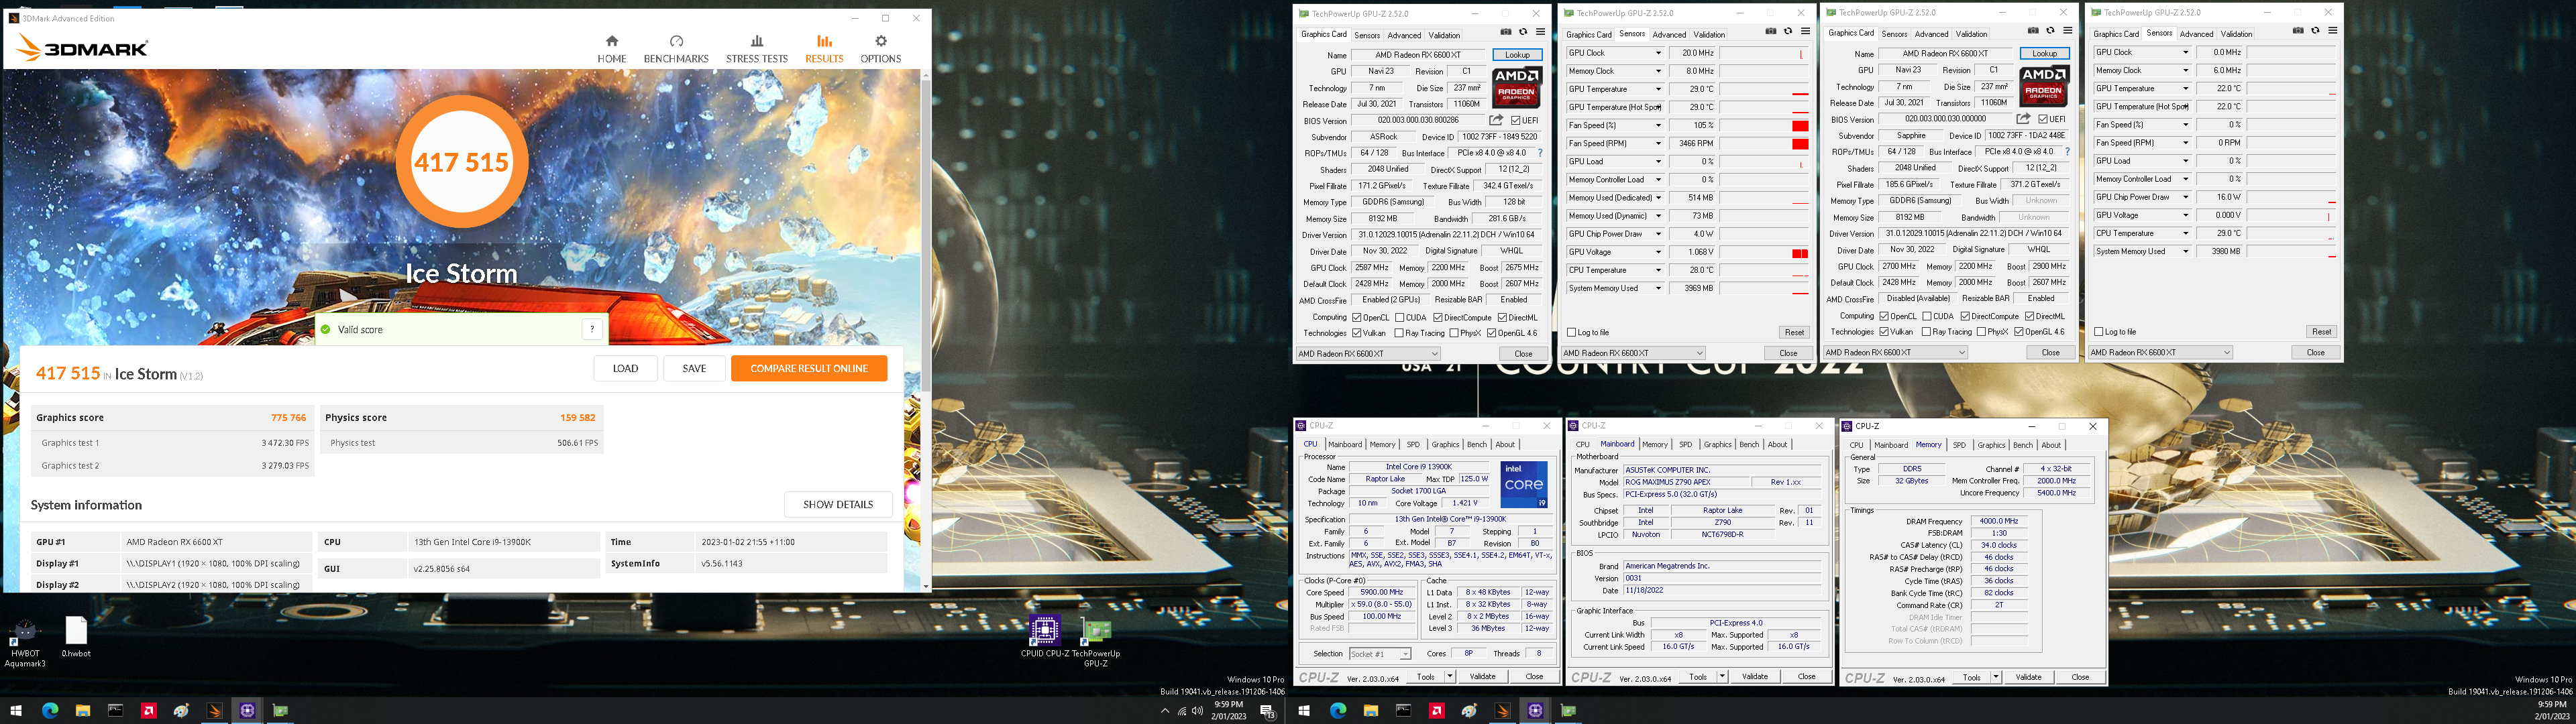Open hamburger menu in Sapphire GPU-Z window

click(x=2067, y=31)
